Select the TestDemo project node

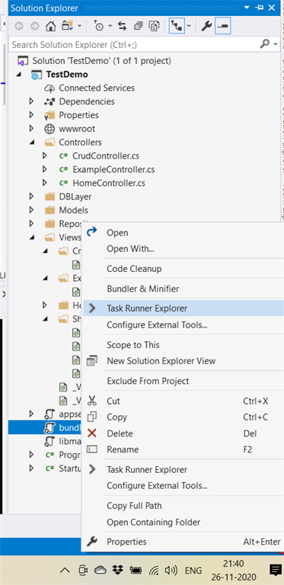click(67, 74)
